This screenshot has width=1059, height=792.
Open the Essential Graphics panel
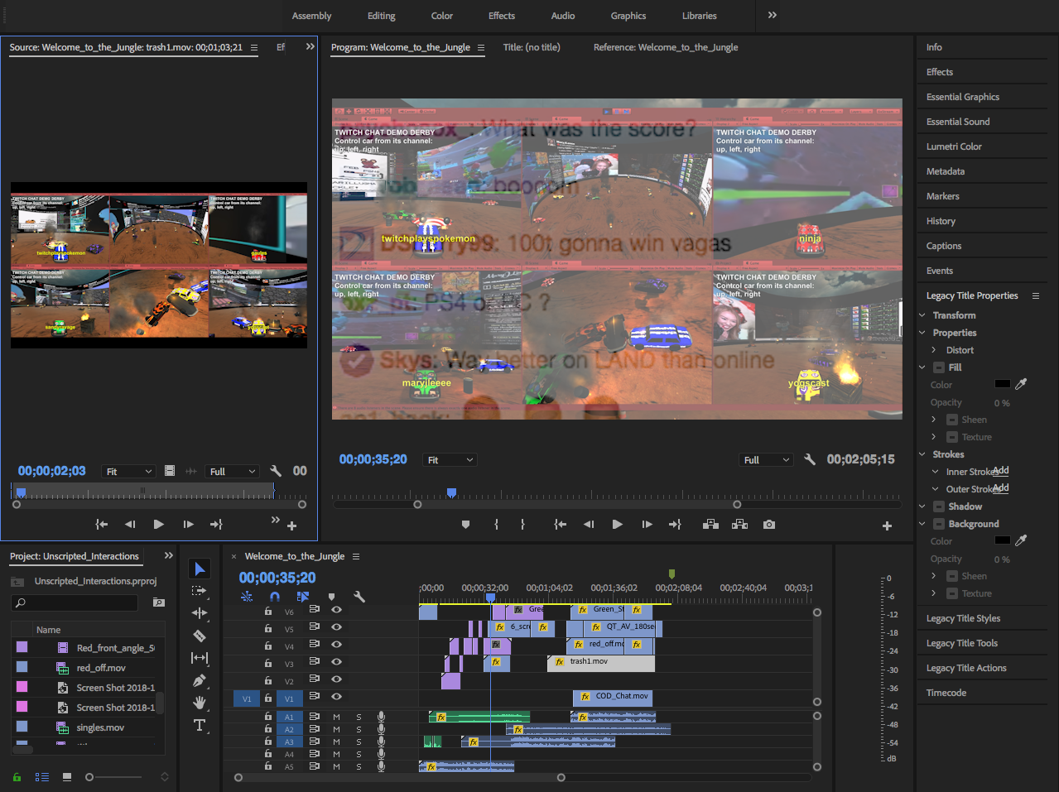pos(963,97)
